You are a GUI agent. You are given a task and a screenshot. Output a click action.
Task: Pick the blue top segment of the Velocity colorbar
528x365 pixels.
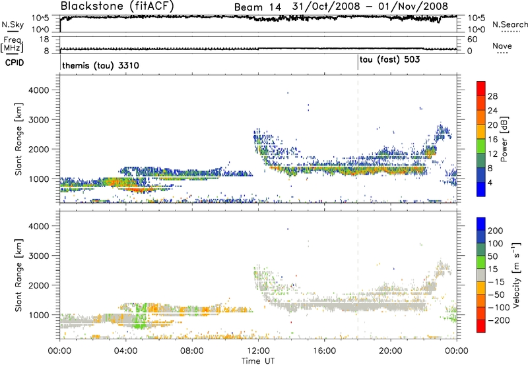tap(481, 223)
